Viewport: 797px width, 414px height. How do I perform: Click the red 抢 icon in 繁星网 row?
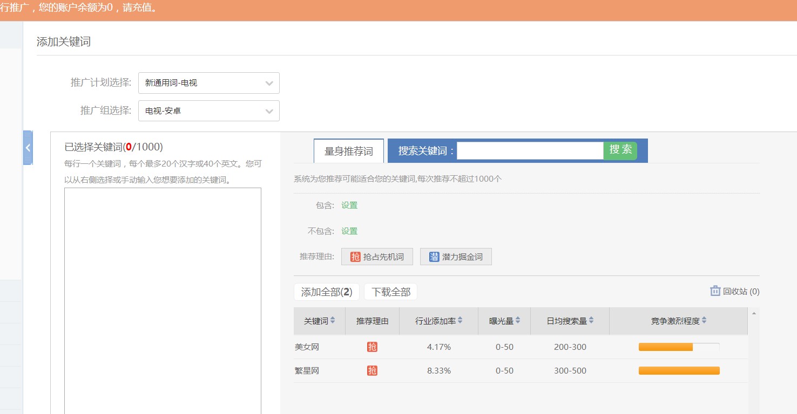coord(372,371)
